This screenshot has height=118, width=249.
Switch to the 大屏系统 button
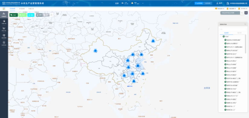click(x=207, y=3)
